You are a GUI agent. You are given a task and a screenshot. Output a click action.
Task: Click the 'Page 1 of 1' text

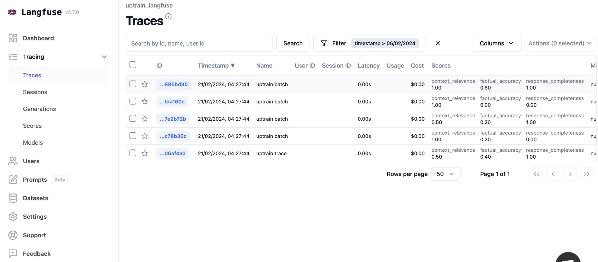[x=495, y=174]
